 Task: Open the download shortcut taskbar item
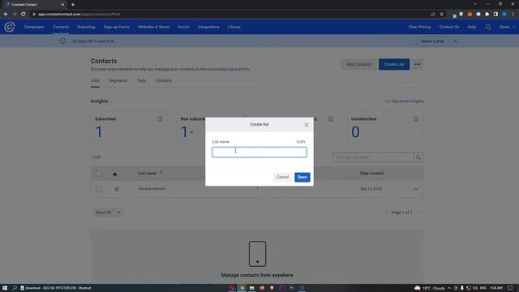[x=56, y=288]
